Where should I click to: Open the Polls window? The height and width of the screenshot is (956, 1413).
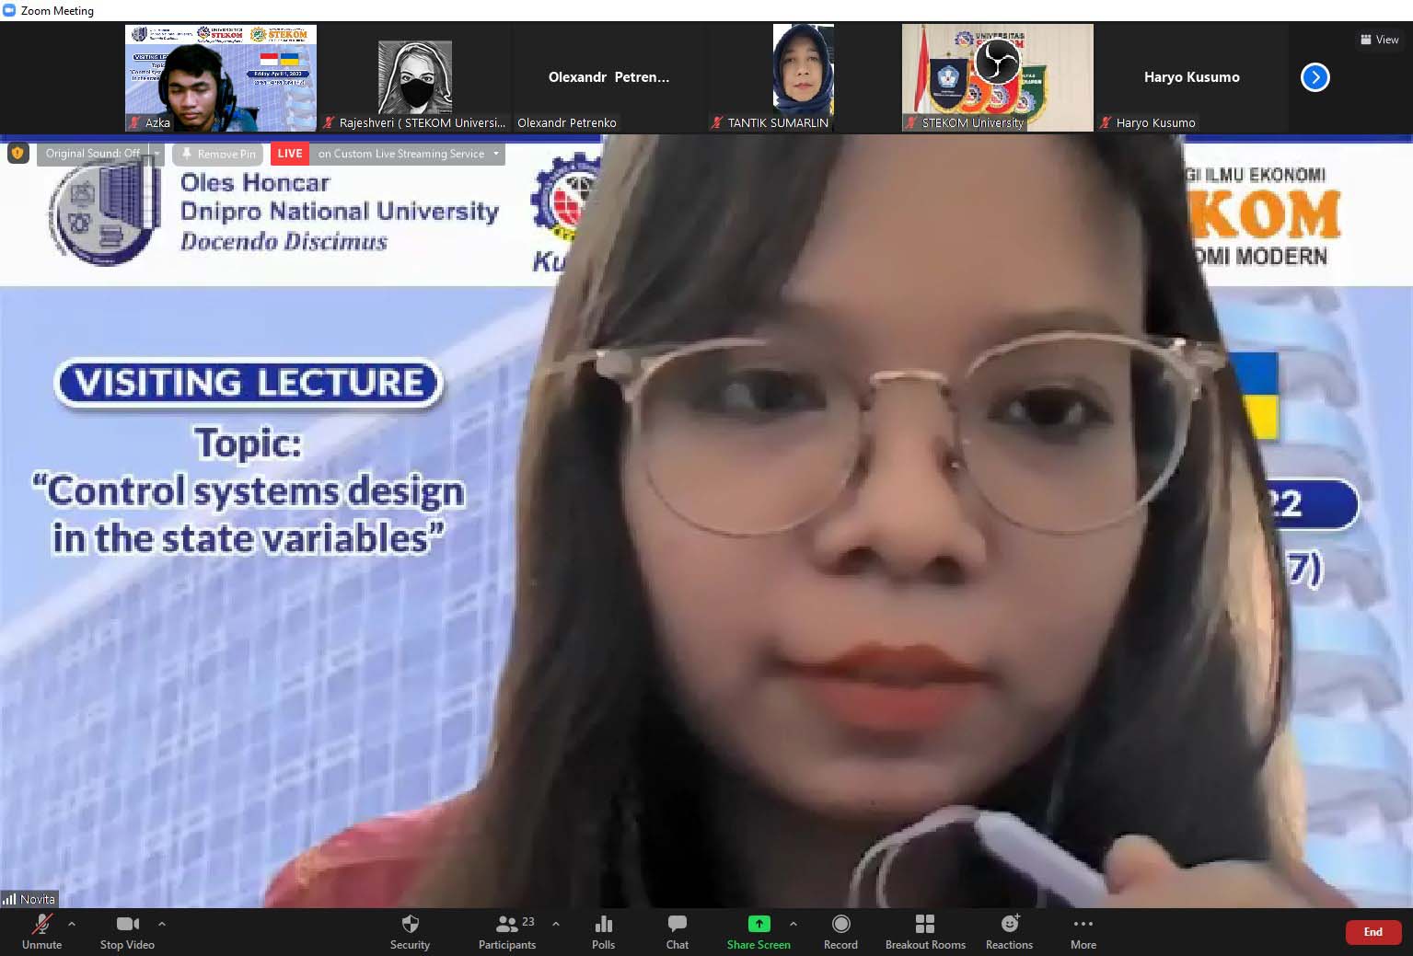[603, 931]
